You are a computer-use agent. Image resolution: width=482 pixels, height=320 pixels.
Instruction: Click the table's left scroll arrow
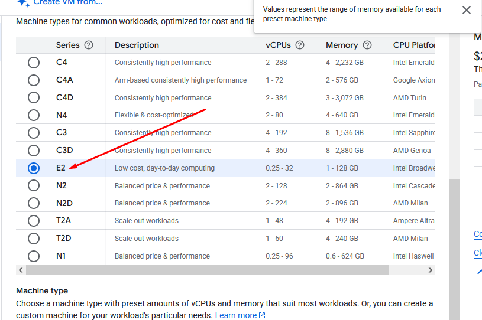click(x=21, y=270)
